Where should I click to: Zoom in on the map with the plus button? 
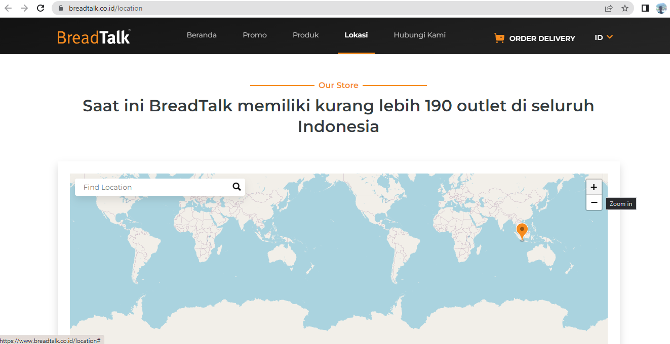coord(594,187)
